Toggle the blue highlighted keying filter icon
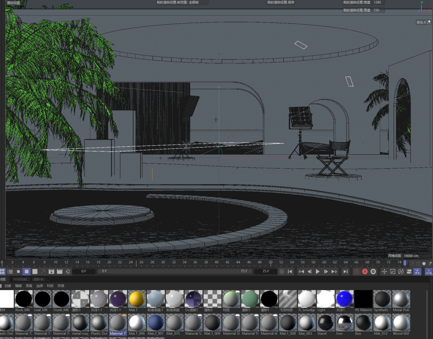Viewport: 433px width, 339px height. (417, 271)
